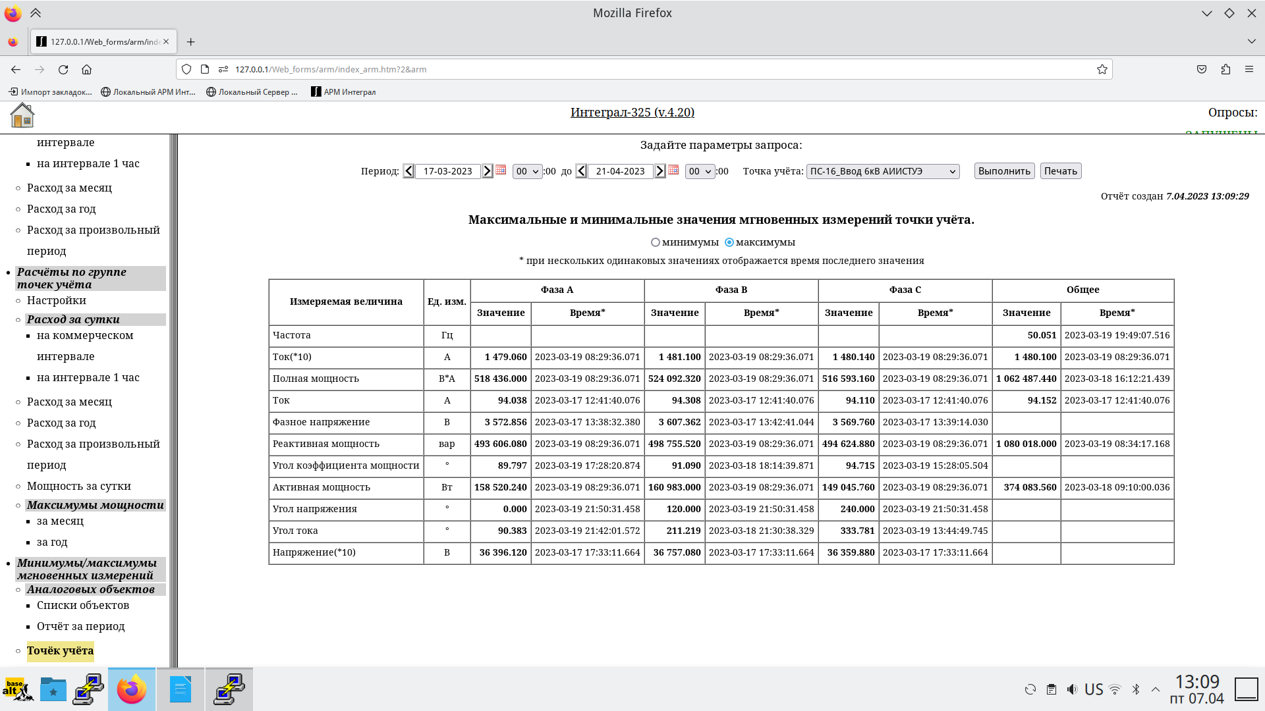Open the start date calendar picker icon
This screenshot has height=711, width=1265.
tap(501, 170)
